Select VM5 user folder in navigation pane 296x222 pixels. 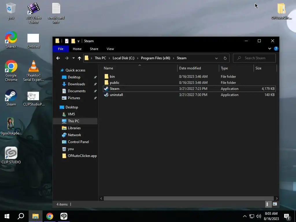[x=71, y=114]
